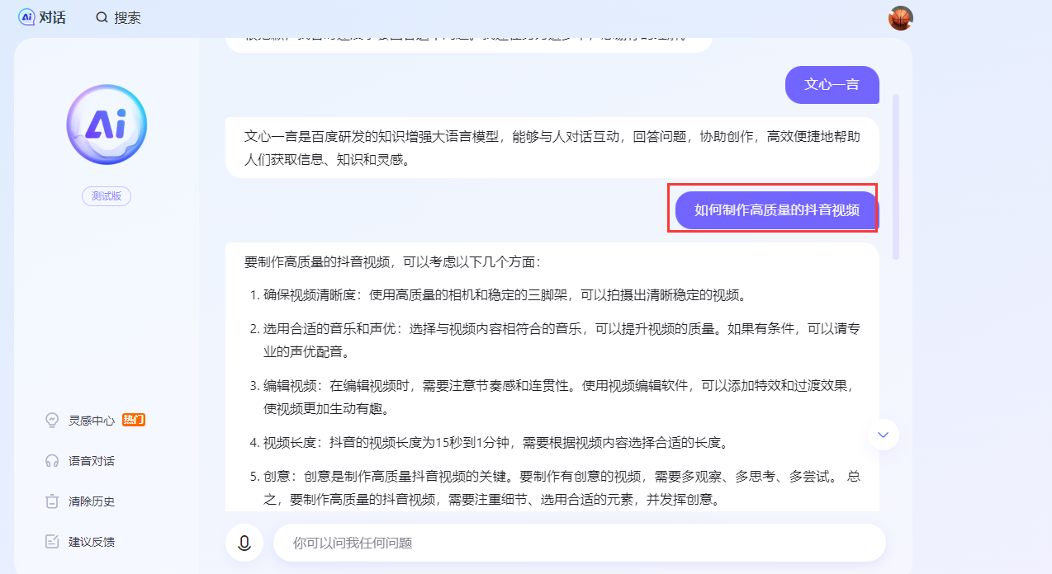Click the 清除历史 link
This screenshot has height=574, width=1052.
coord(92,501)
